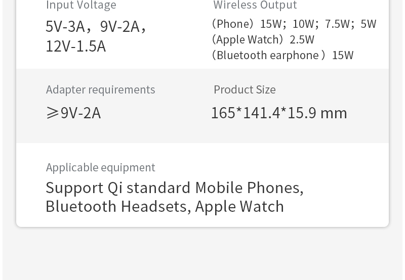This screenshot has height=280, width=405.
Task: Select the (Phone) label in Wireless Output
Action: pyautogui.click(x=233, y=24)
